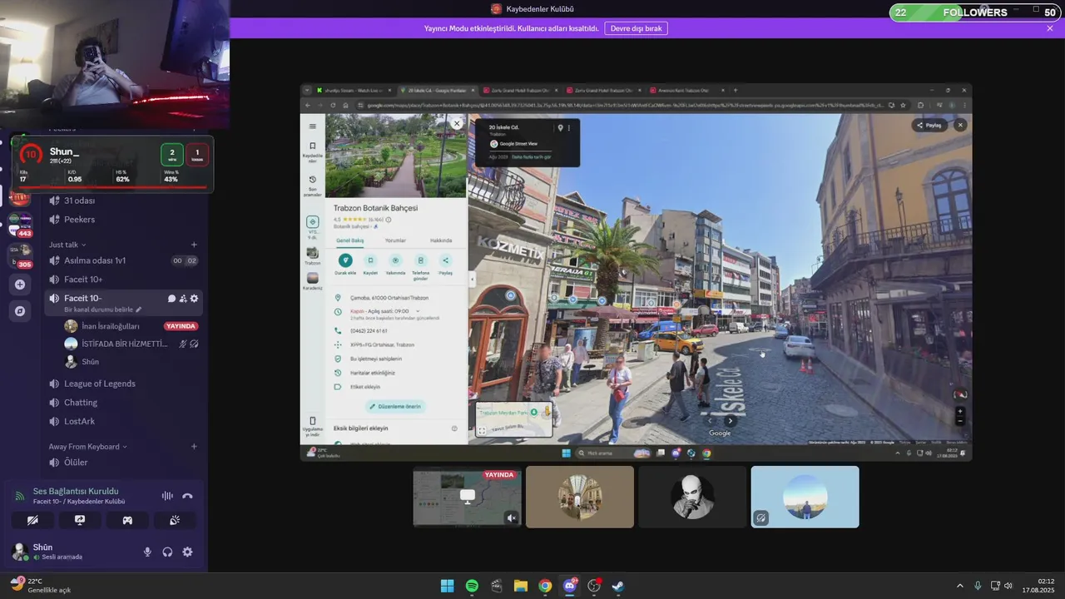Join the Chatting voice channel
Screen dimensions: 1065x599
pos(123,403)
